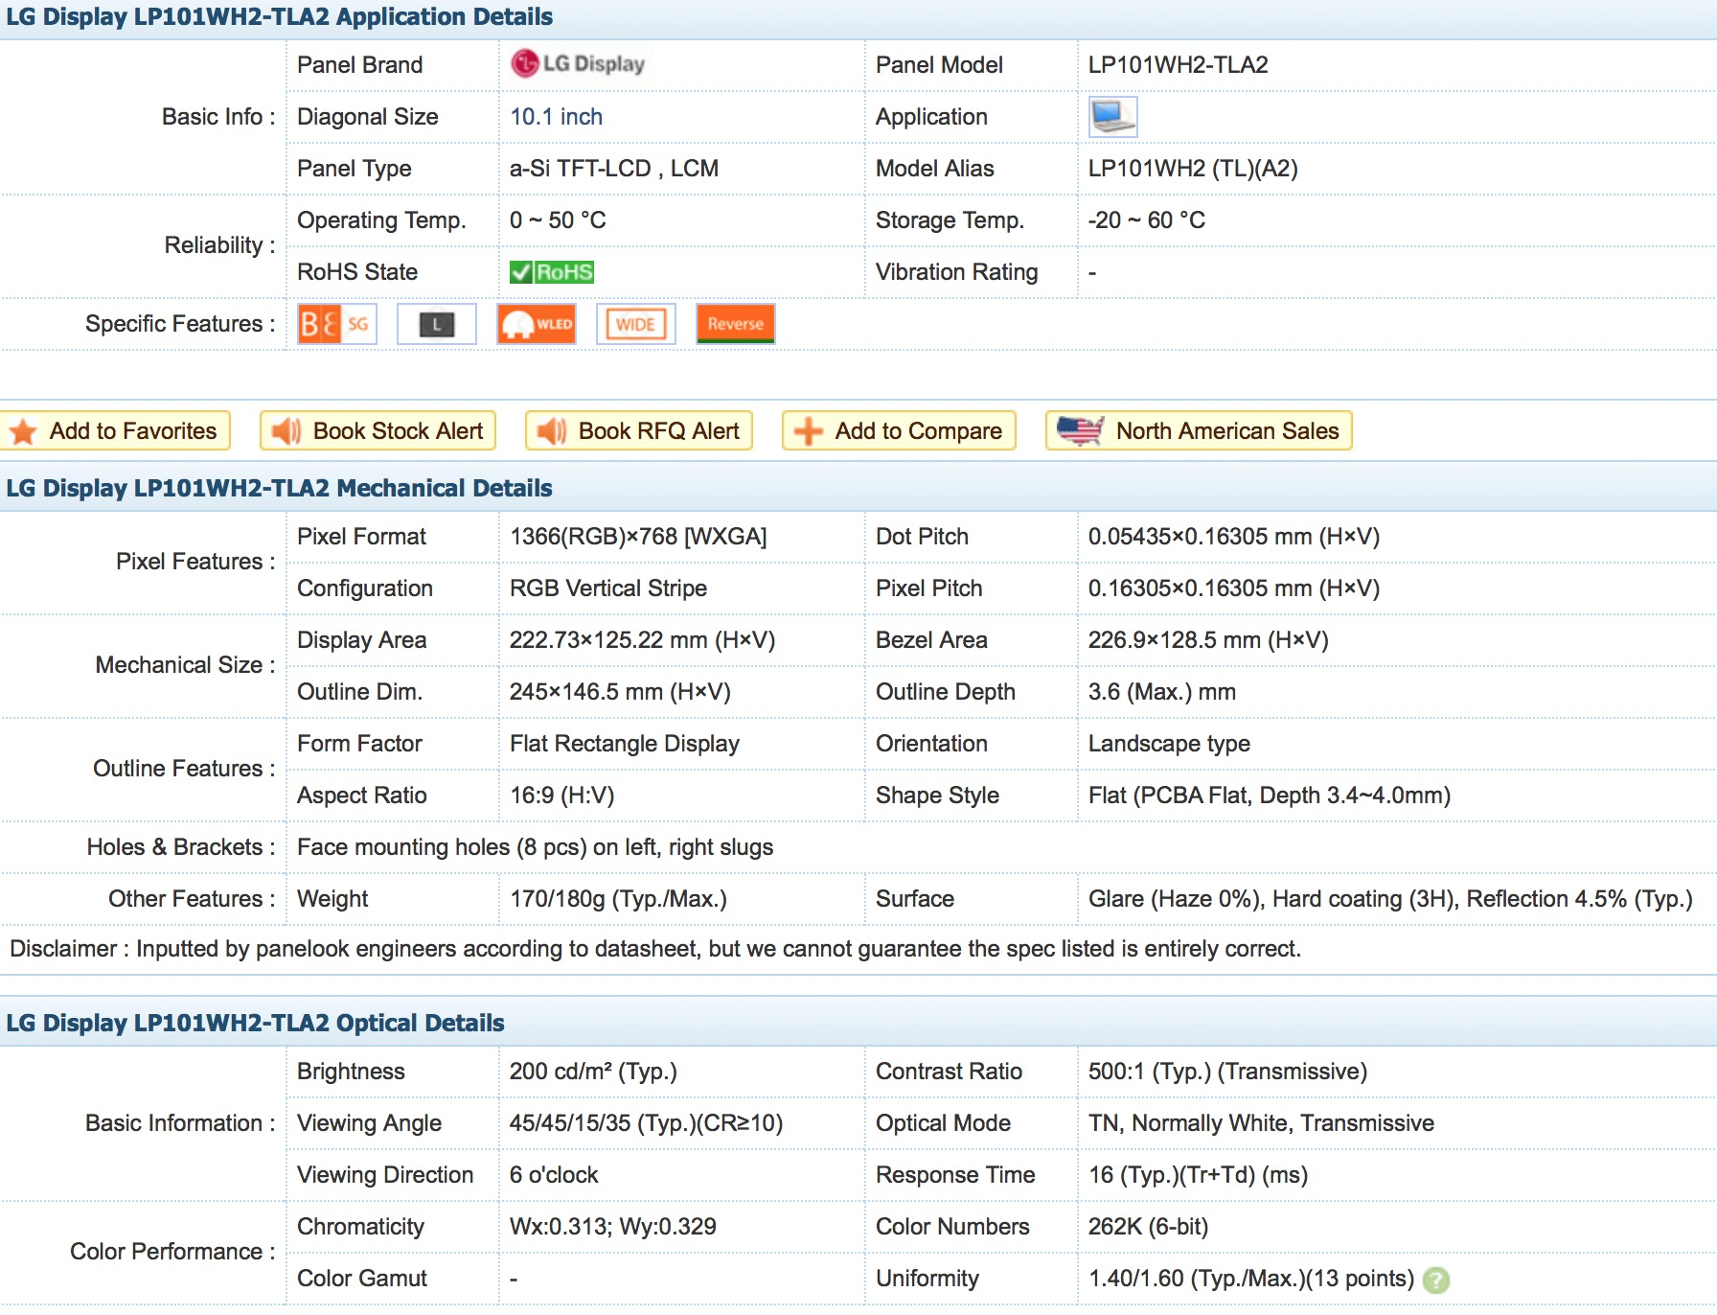Click viewing angle 45/45/15/35 value
The image size is (1717, 1315).
pos(646,1123)
